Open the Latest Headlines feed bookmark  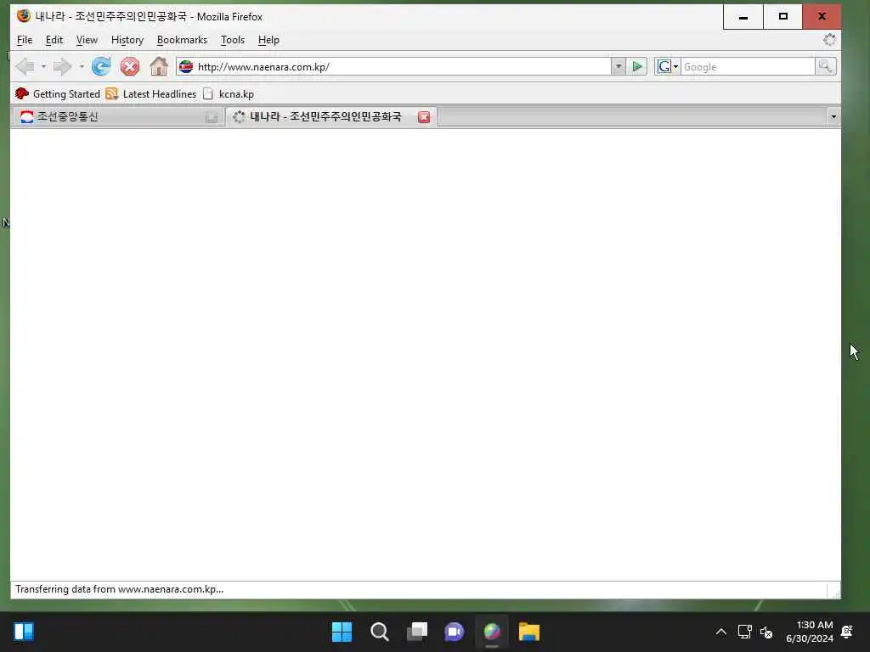(x=151, y=93)
